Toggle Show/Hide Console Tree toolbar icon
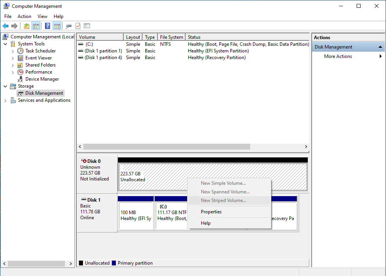Image resolution: width=386 pixels, height=276 pixels. (36, 26)
